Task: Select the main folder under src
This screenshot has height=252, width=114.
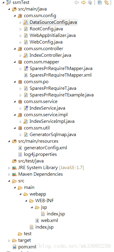Action: click(x=29, y=187)
